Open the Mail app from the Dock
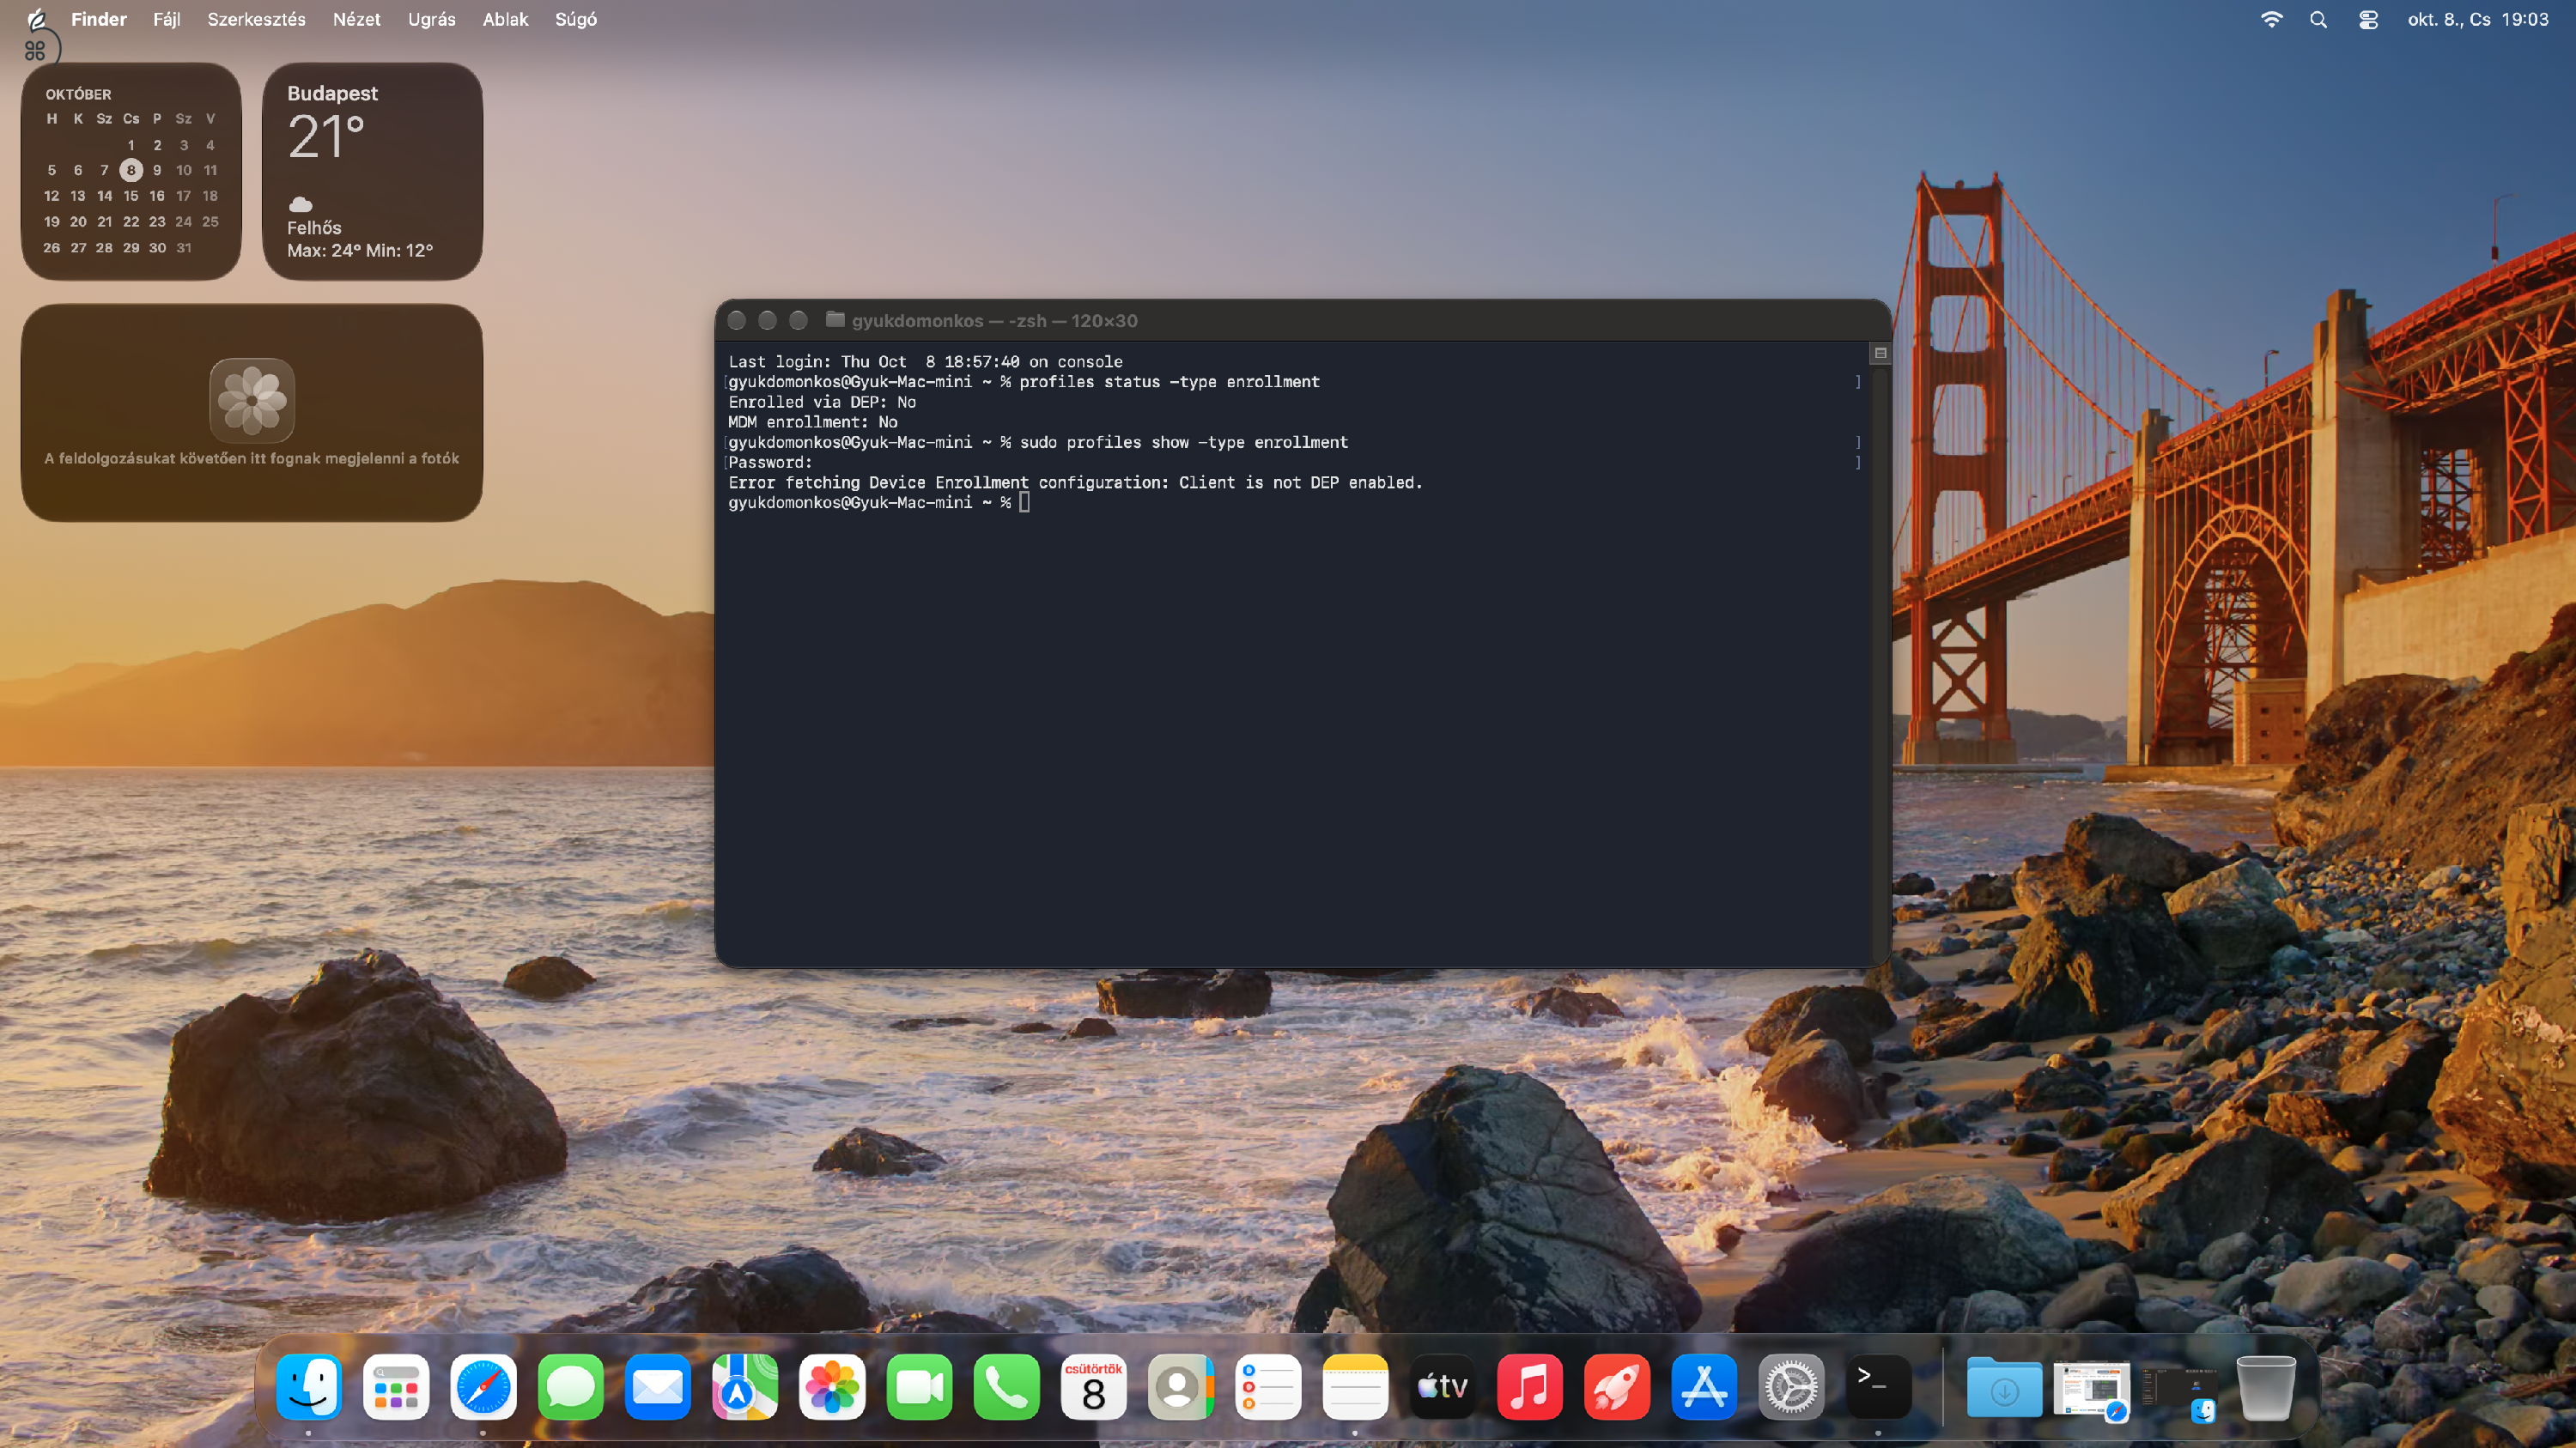The height and width of the screenshot is (1448, 2576). click(657, 1387)
